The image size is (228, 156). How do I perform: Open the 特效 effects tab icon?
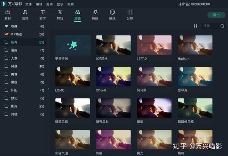pyautogui.click(x=95, y=12)
